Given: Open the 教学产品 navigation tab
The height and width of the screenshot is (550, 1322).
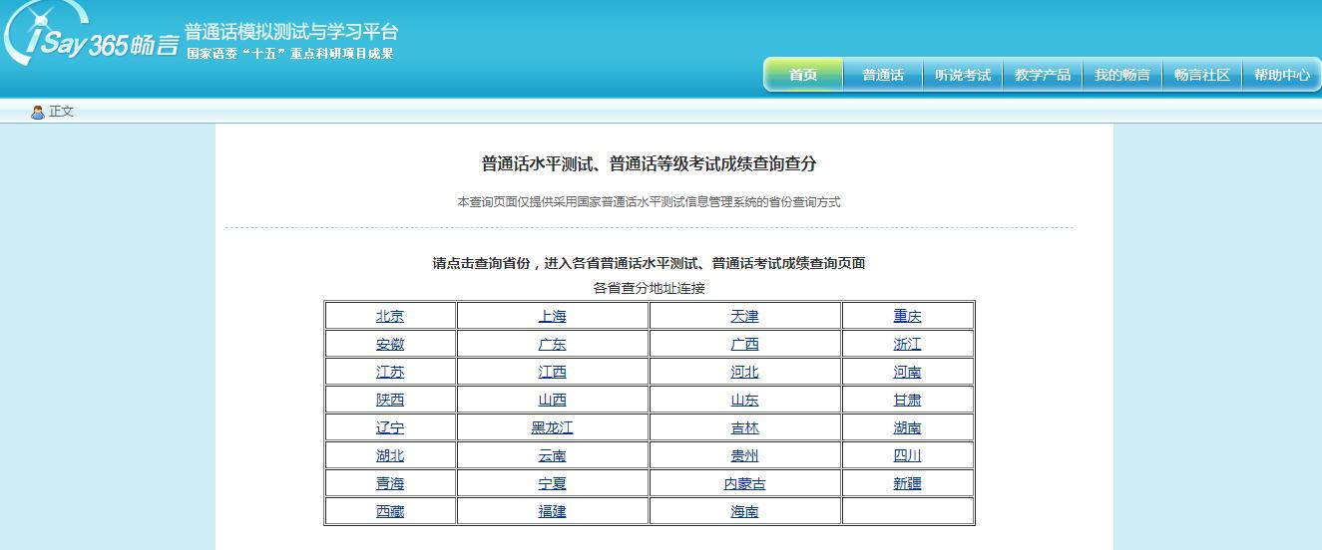Looking at the screenshot, I should coord(1043,75).
